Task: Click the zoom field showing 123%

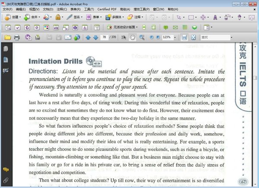Action: [167, 38]
